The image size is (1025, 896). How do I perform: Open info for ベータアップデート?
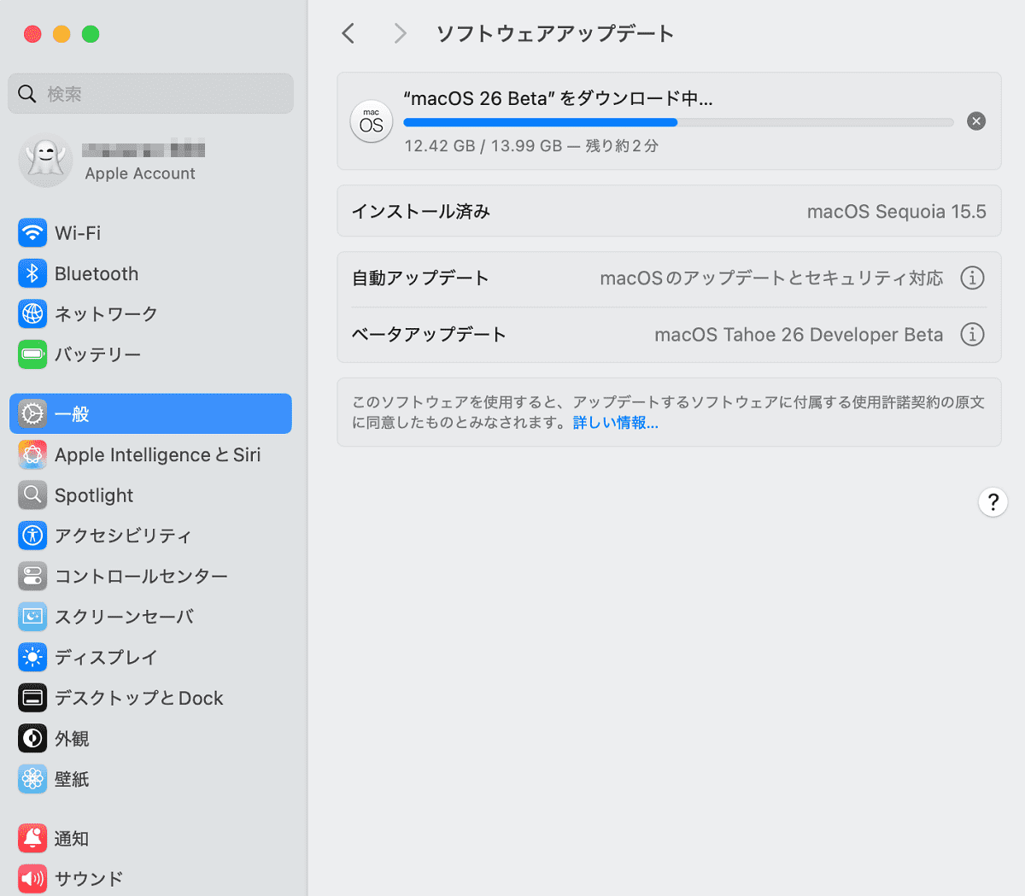(x=972, y=334)
